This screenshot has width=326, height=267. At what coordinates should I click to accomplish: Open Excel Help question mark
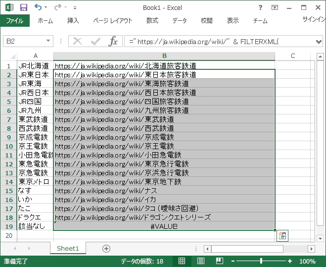point(260,8)
